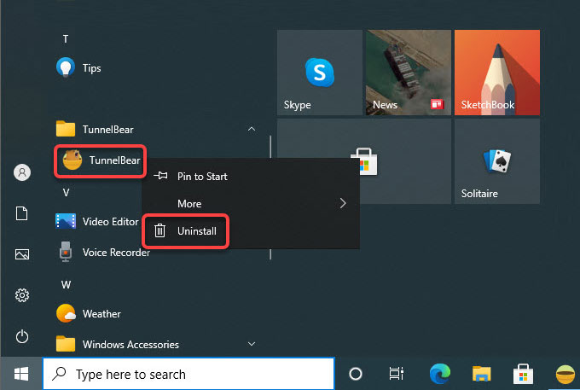
Task: Click the Power button icon
Action: click(x=22, y=336)
